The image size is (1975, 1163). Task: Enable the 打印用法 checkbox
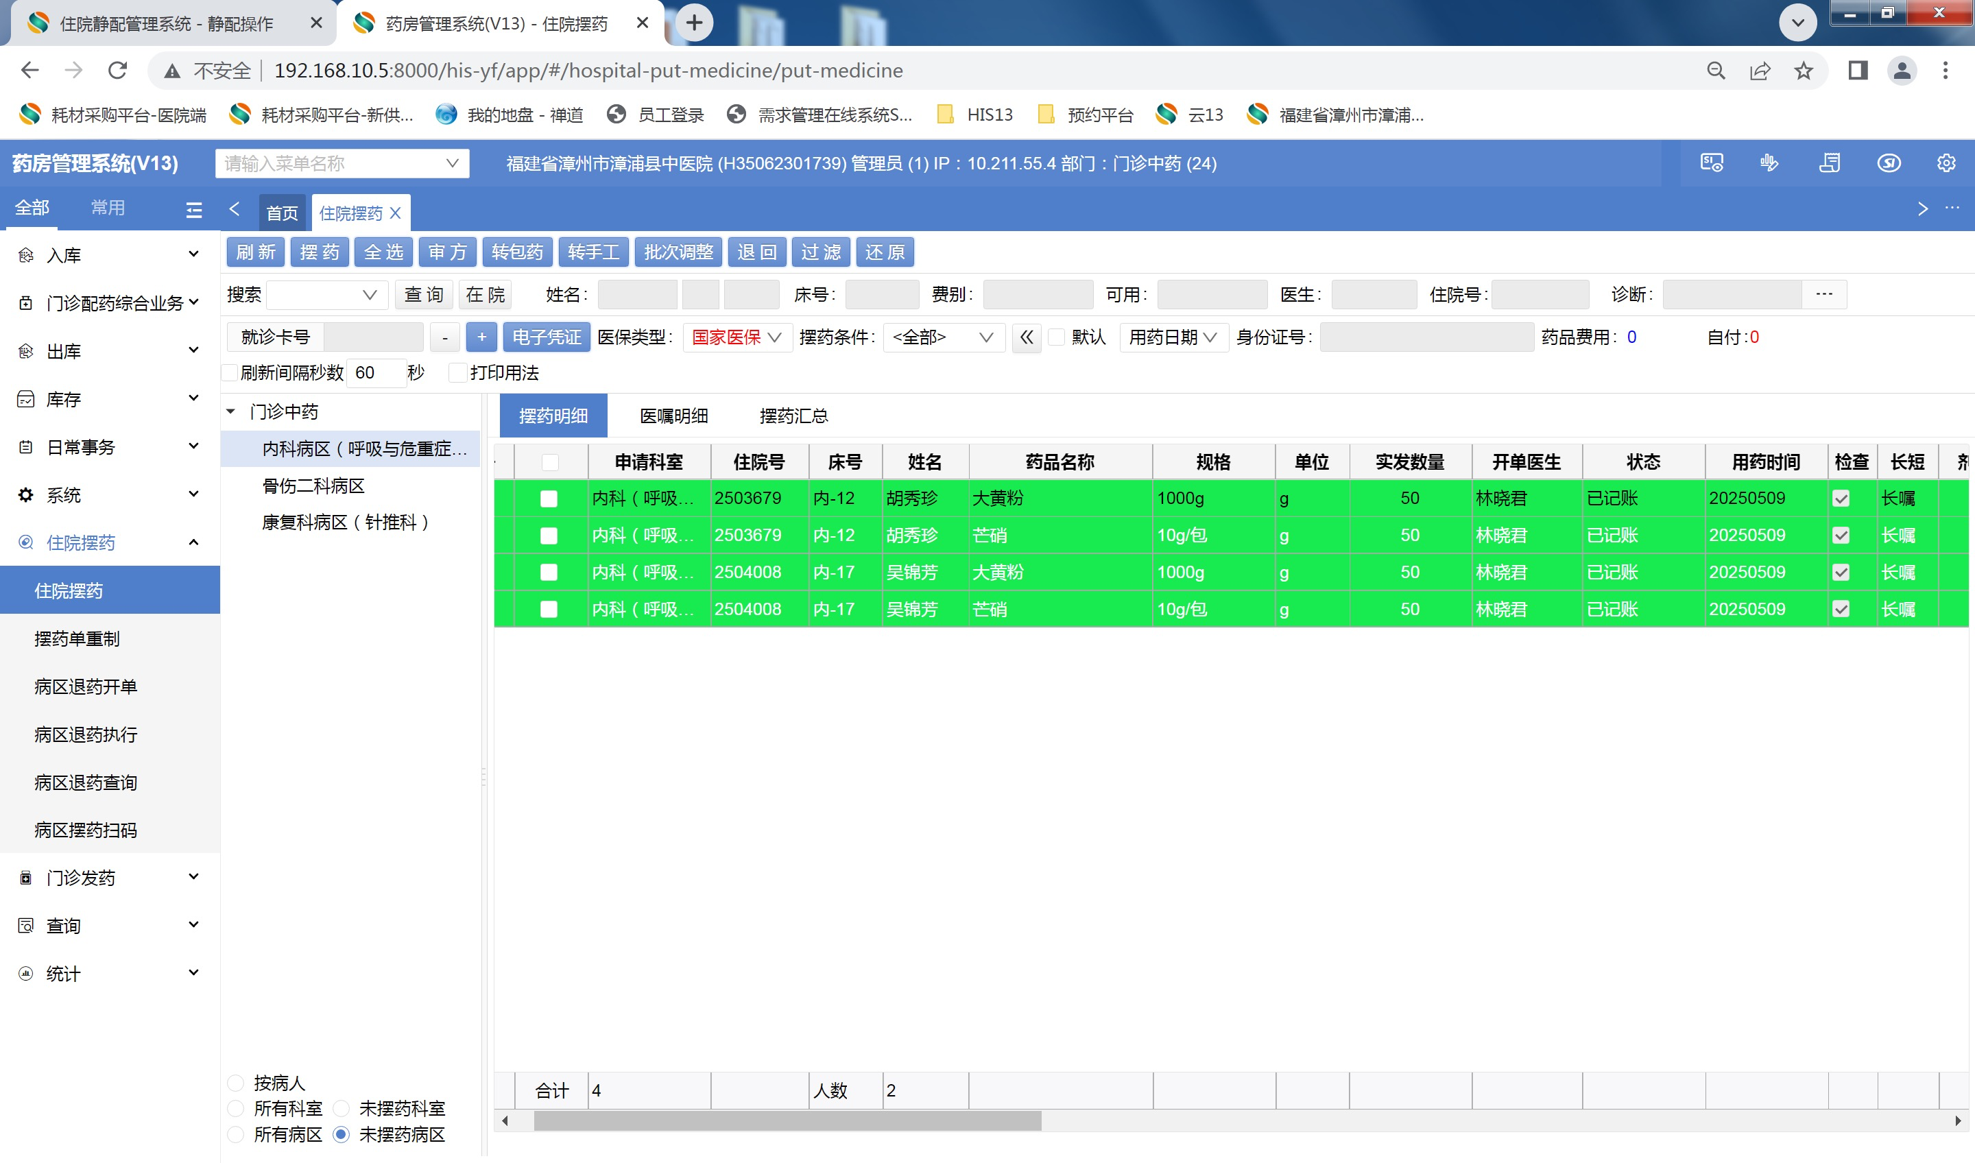click(x=457, y=373)
